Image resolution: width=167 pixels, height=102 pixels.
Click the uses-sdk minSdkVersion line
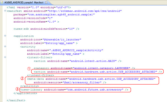point(46,29)
